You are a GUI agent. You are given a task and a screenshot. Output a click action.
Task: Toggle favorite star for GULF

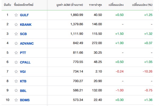click(x=16, y=15)
